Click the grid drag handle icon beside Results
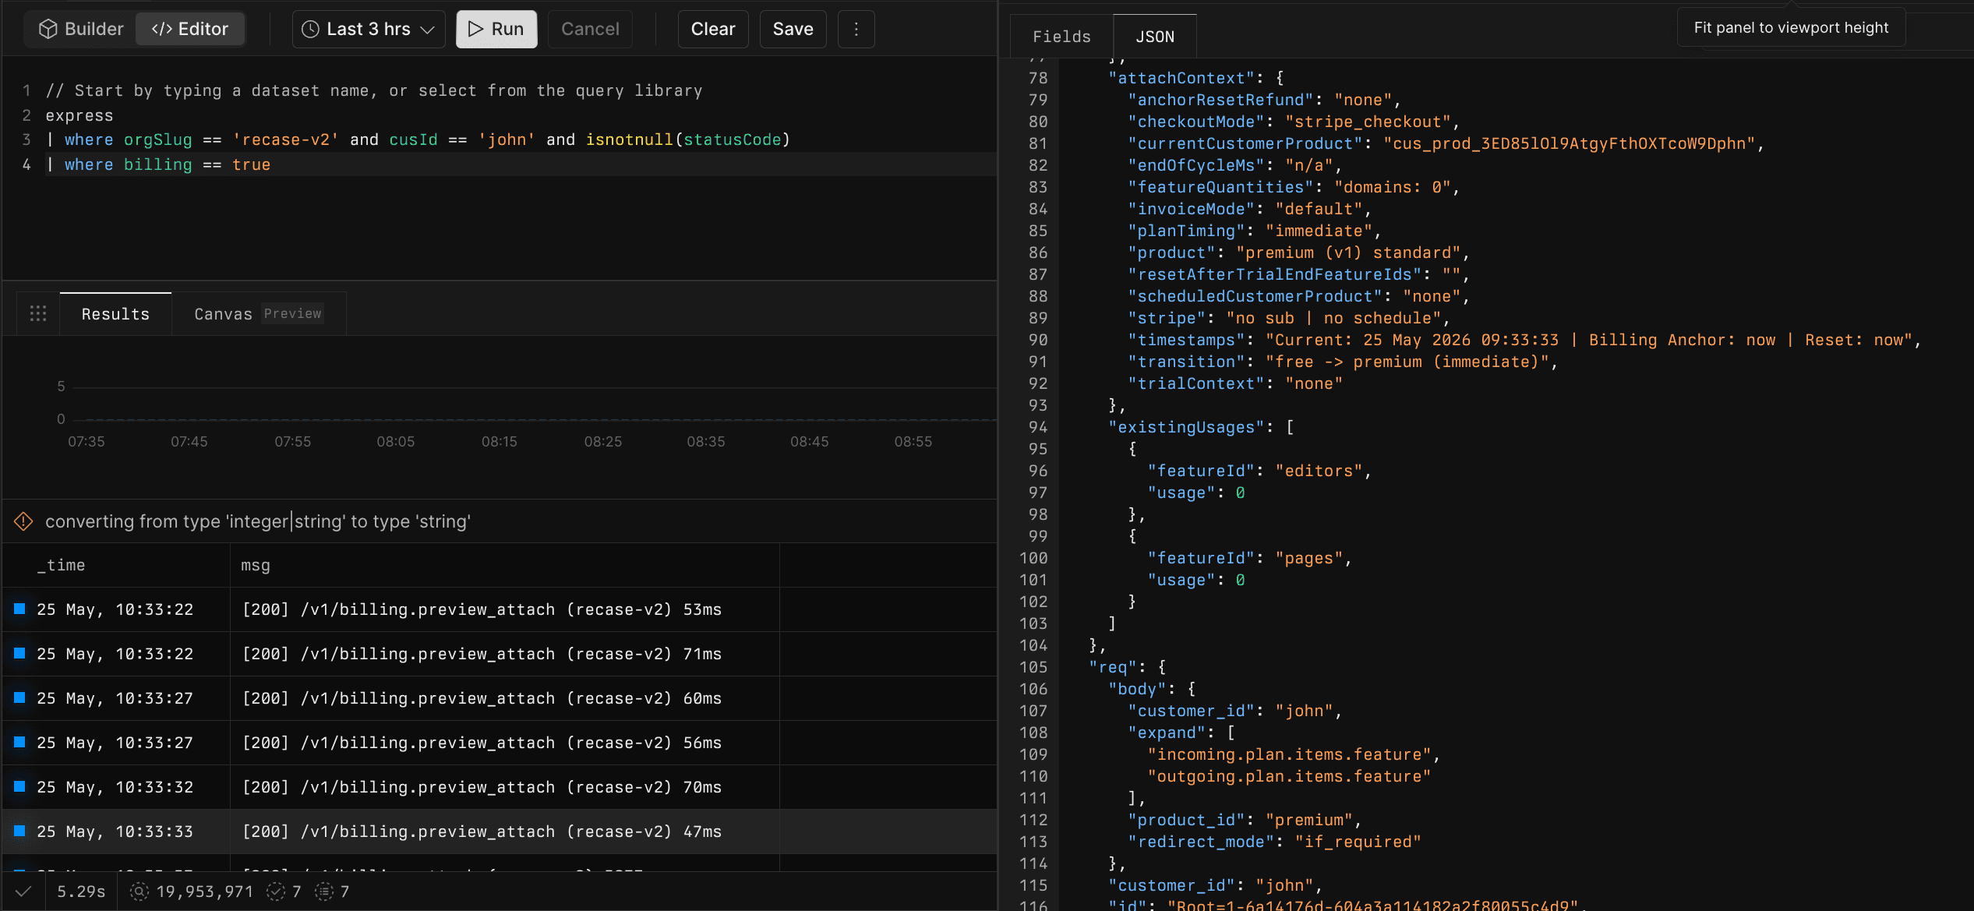 pyautogui.click(x=38, y=314)
